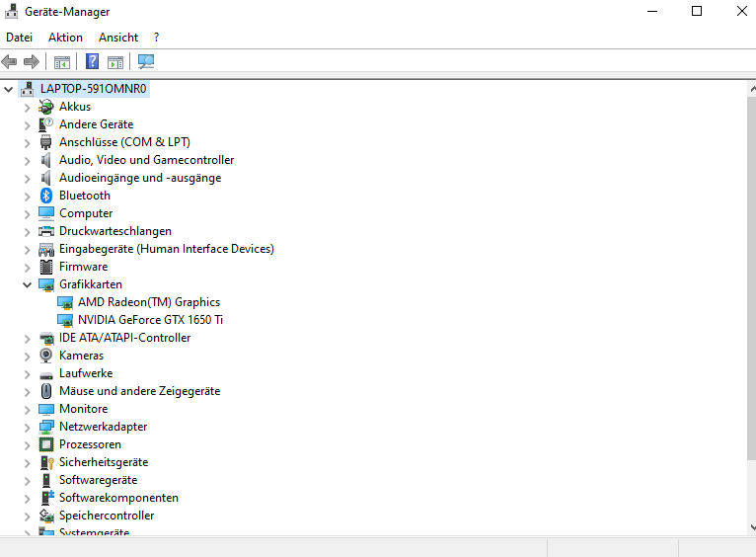
Task: Select the Sicherheitsgeräte label
Action: [104, 462]
